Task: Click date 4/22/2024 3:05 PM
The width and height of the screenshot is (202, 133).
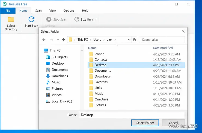Action: tap(166, 105)
